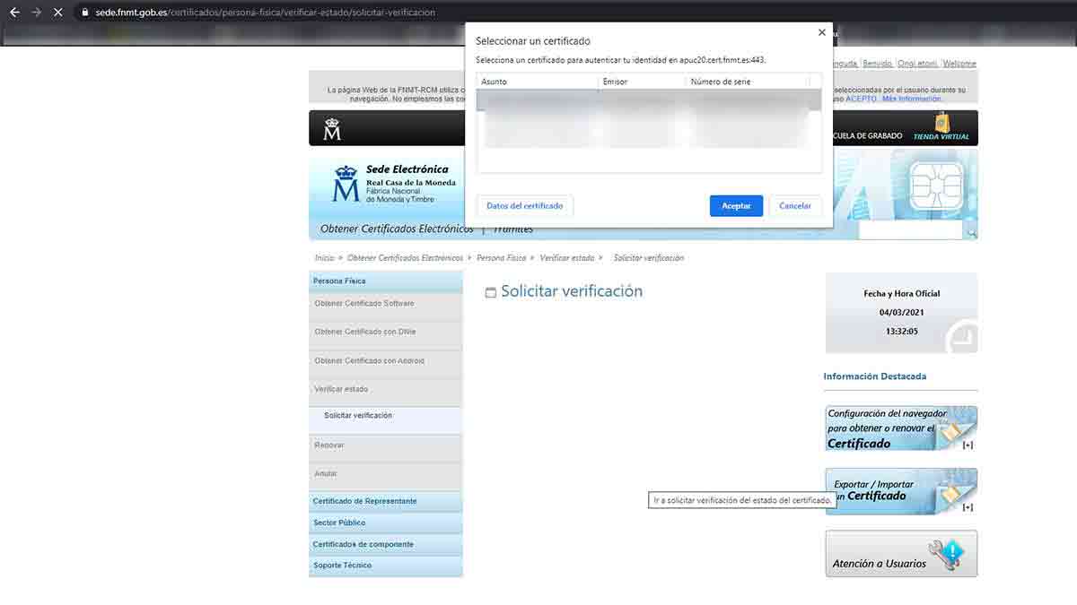Click the page icon beside Solicitar verificación heading
The height and width of the screenshot is (605, 1077).
point(490,291)
